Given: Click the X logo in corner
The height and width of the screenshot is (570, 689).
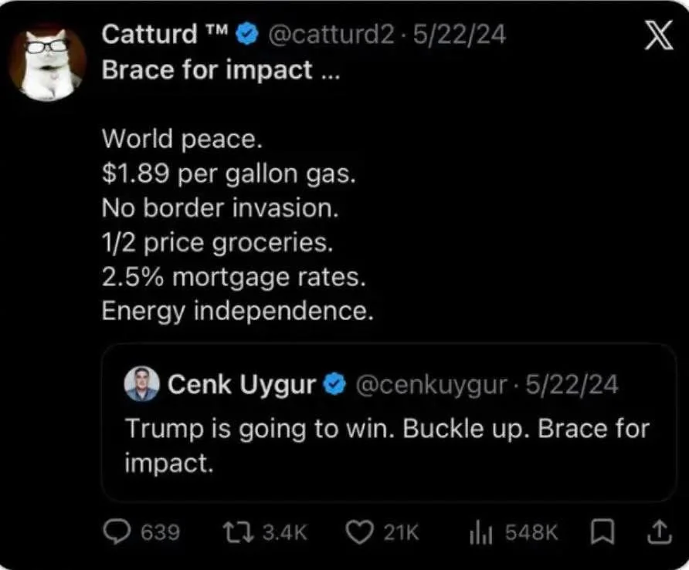Looking at the screenshot, I should point(659,35).
